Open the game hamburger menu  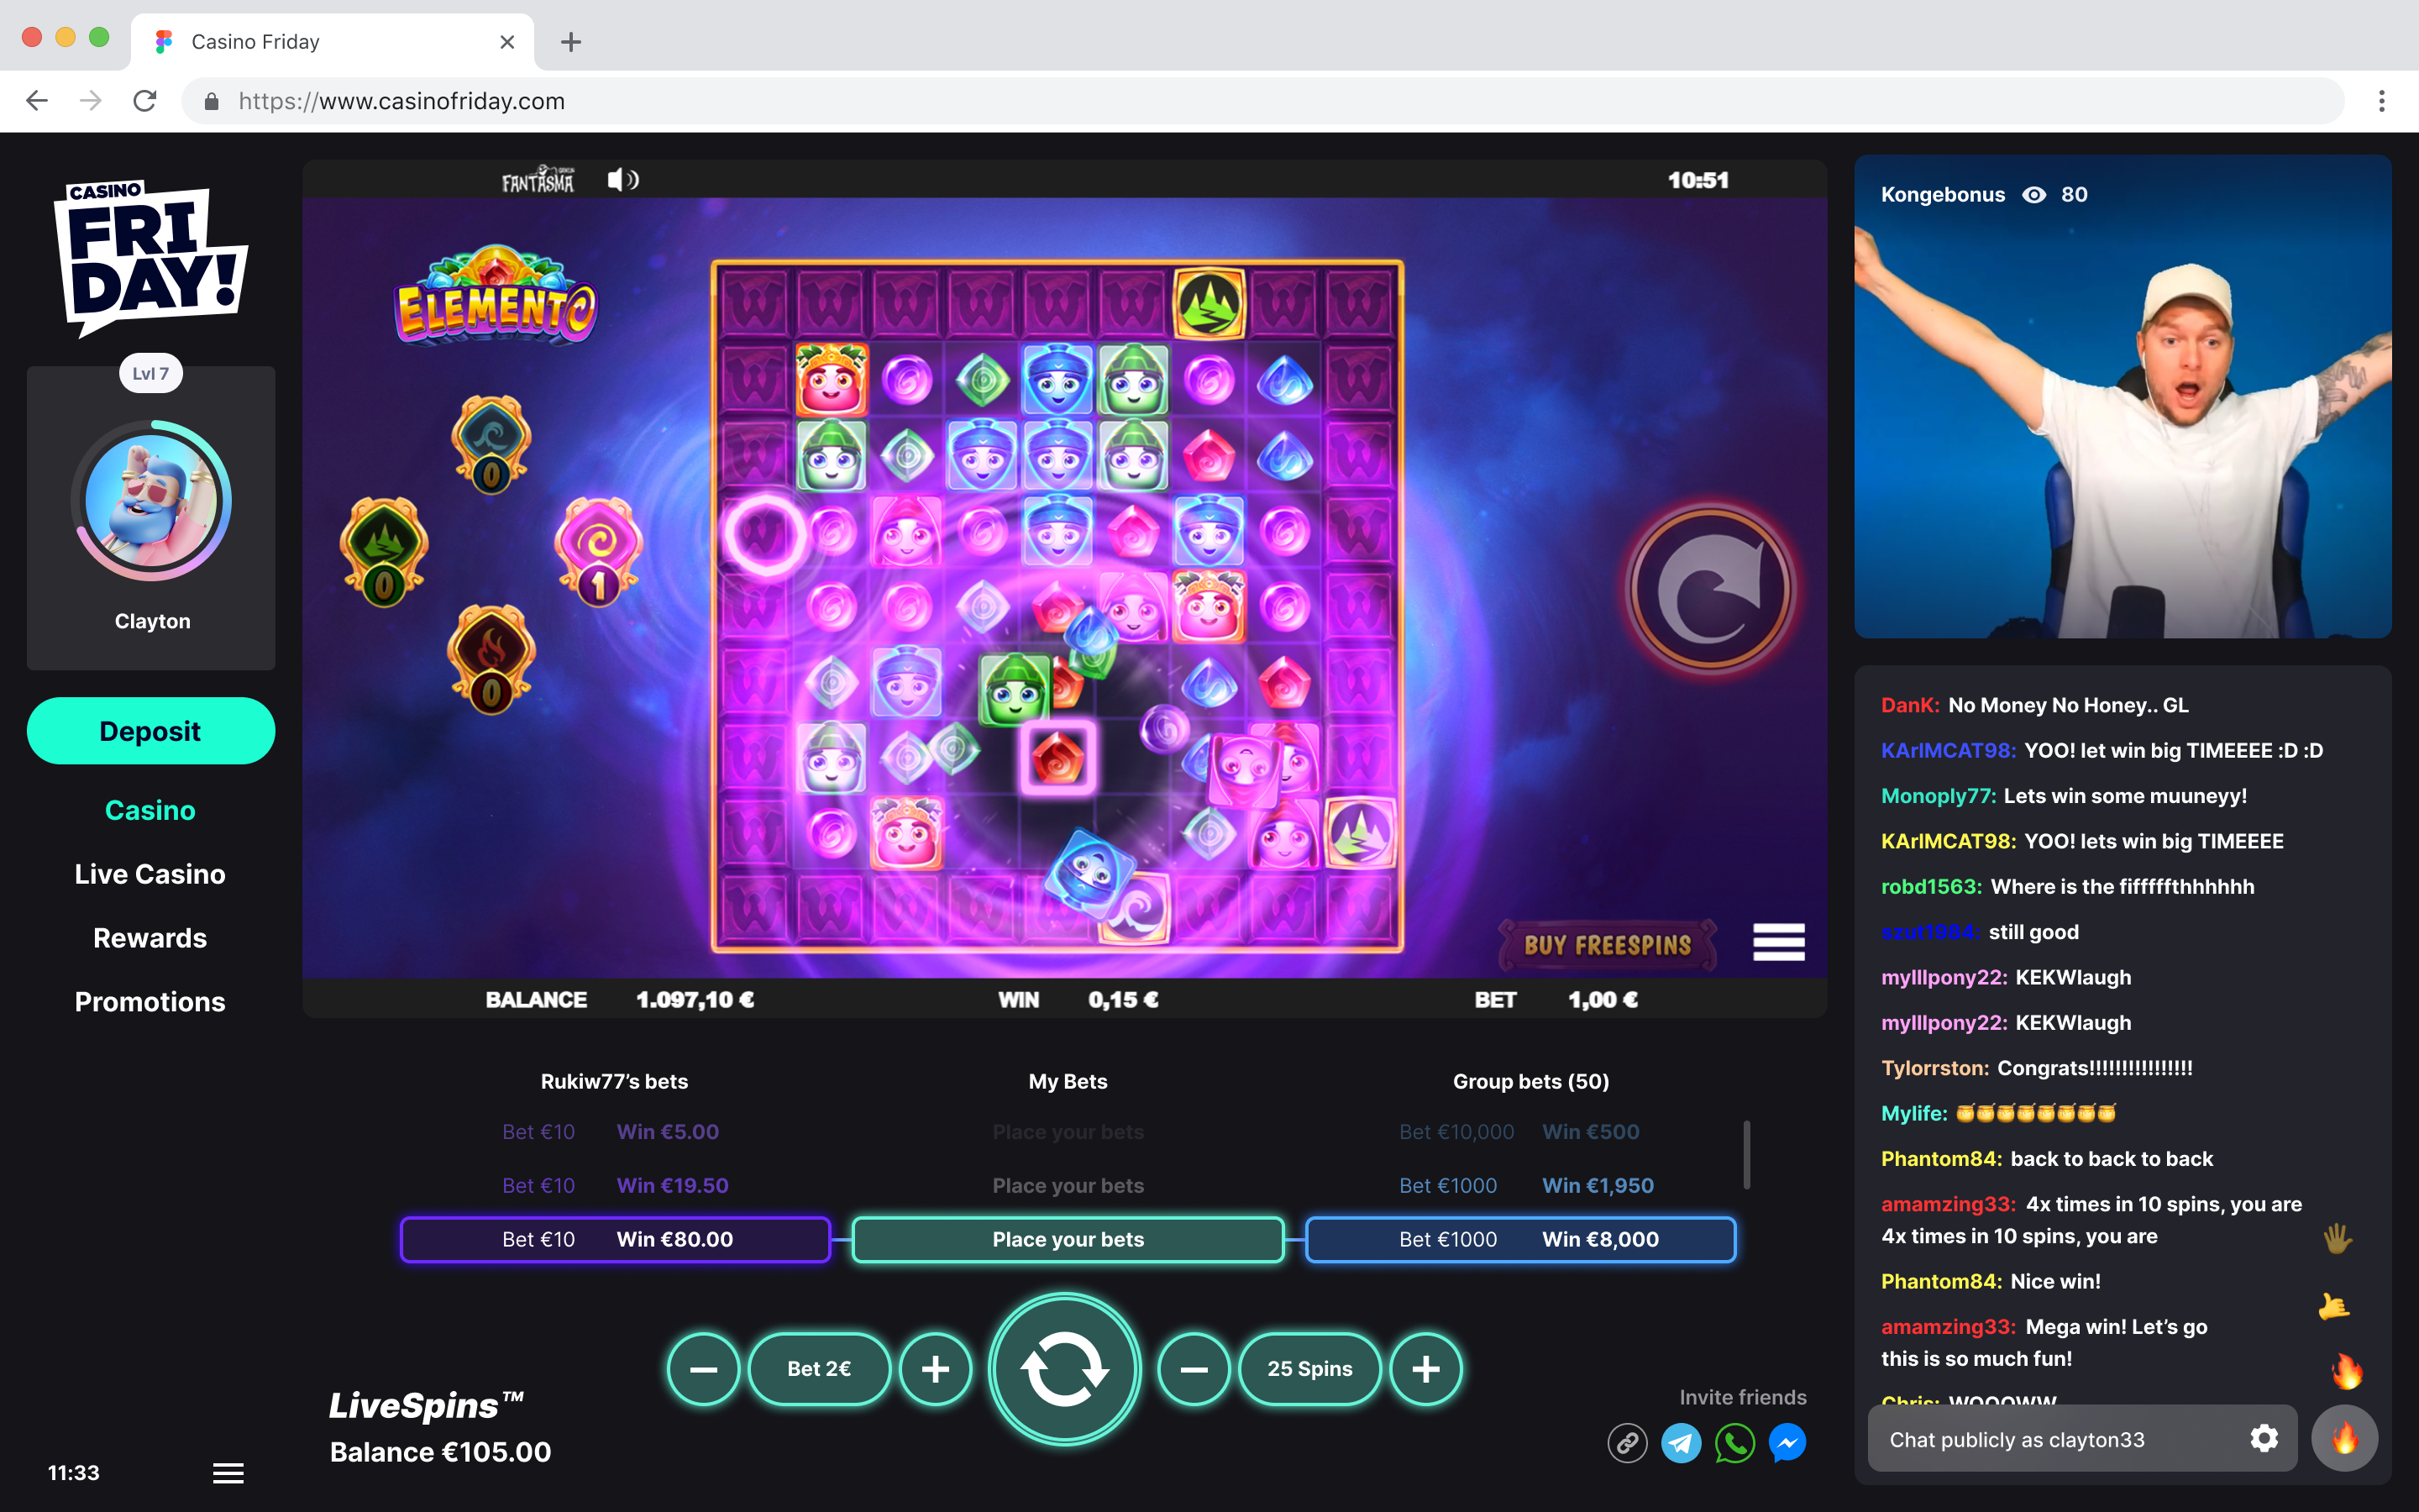[1777, 942]
